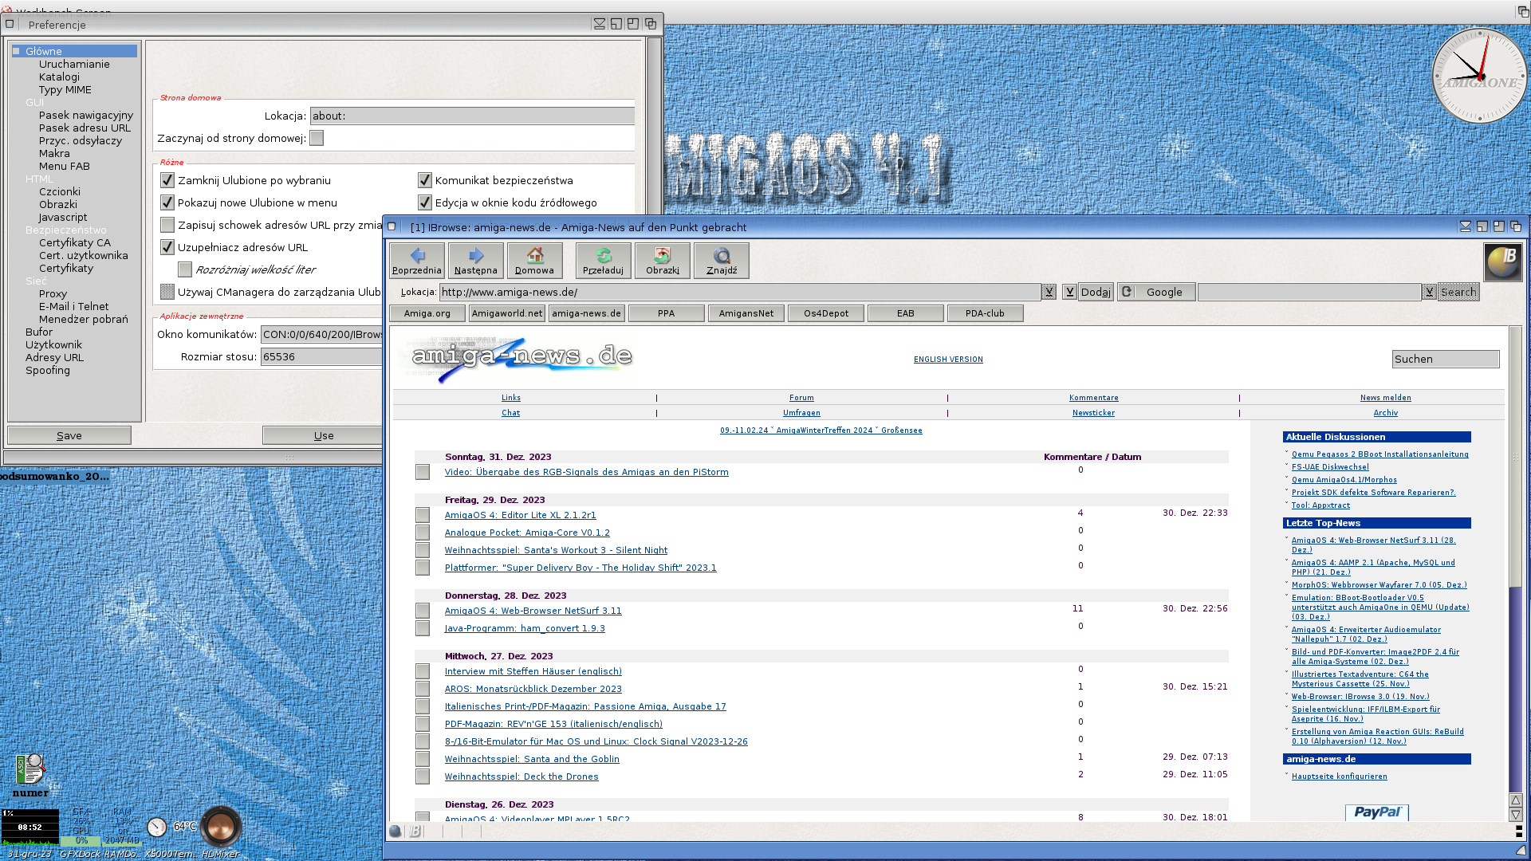Go back with the Poprzednia arrow button
This screenshot has width=1531, height=861.
417,261
